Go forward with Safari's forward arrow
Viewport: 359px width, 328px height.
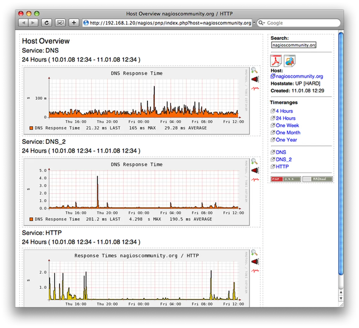click(33, 23)
